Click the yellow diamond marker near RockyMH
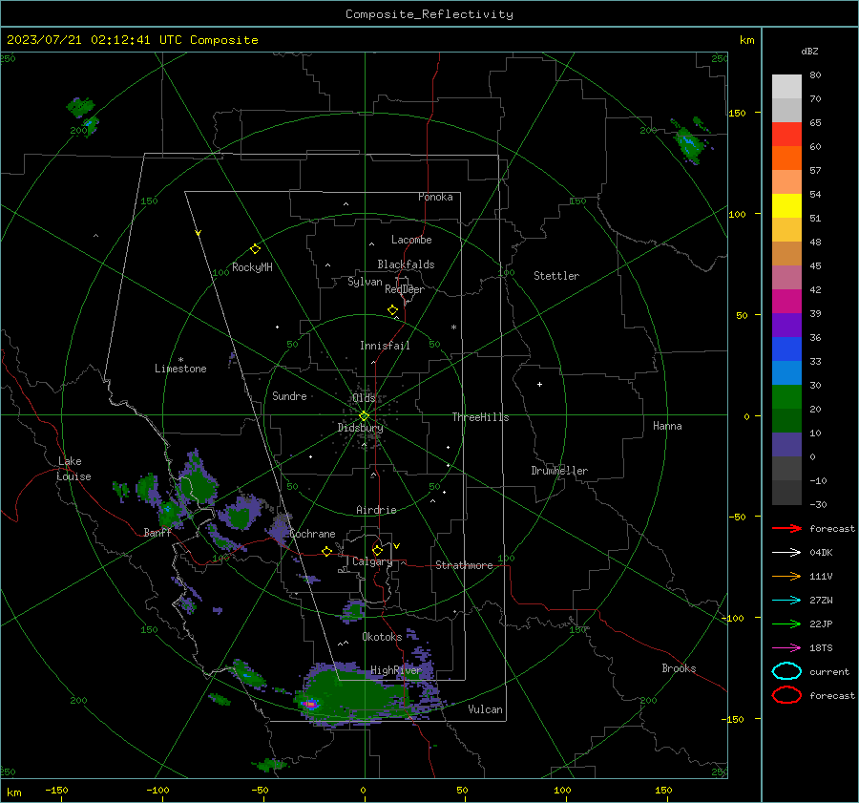The height and width of the screenshot is (803, 859). 255,249
